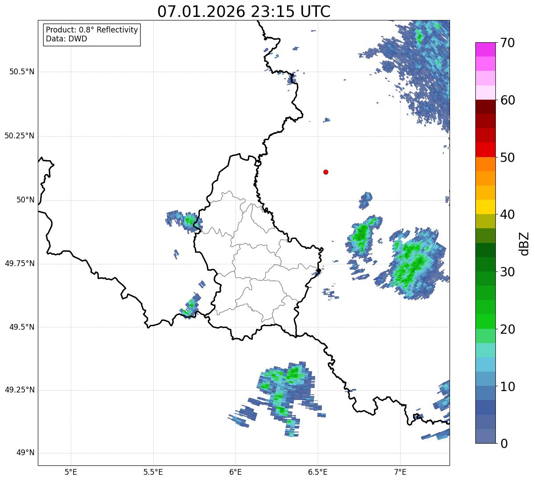This screenshot has height=481, width=535.
Task: Click the Product: 0.8° Reflectivity label
Action: (92, 30)
